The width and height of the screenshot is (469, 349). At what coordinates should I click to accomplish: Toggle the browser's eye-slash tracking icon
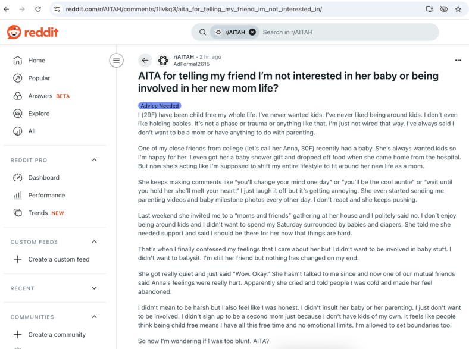pos(444,9)
